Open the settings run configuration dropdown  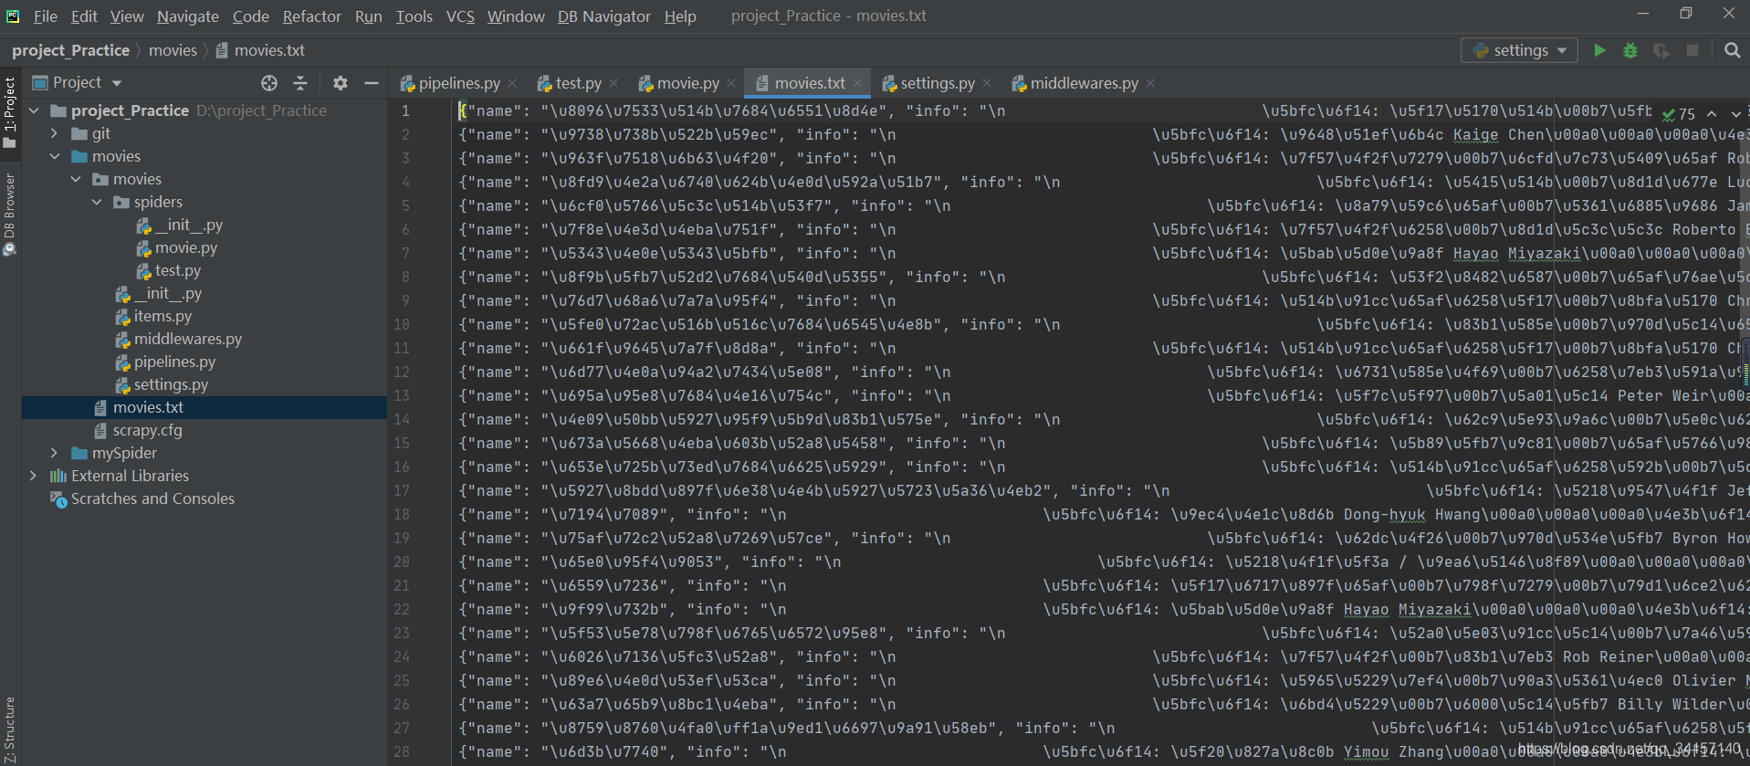(1520, 50)
